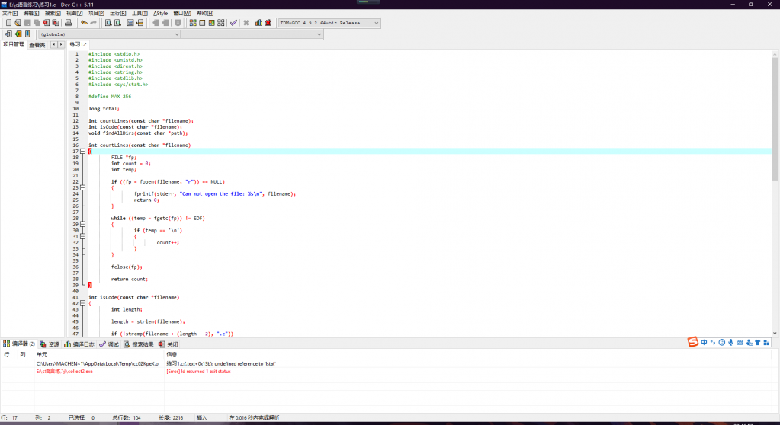Collapse the fold marker at line 31
The height and width of the screenshot is (425, 780).
[82, 237]
